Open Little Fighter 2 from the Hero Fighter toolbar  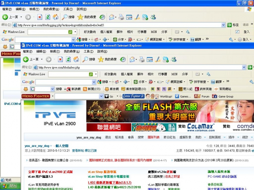(x=133, y=96)
